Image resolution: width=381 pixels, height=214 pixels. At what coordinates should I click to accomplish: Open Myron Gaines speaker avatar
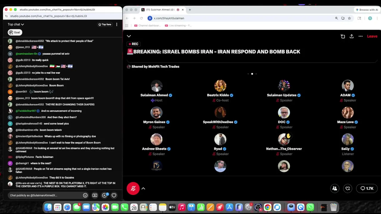point(156,113)
